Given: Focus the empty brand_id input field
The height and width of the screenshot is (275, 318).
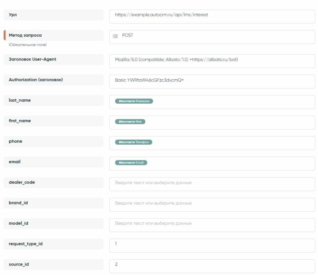Looking at the screenshot, I should pos(212,204).
